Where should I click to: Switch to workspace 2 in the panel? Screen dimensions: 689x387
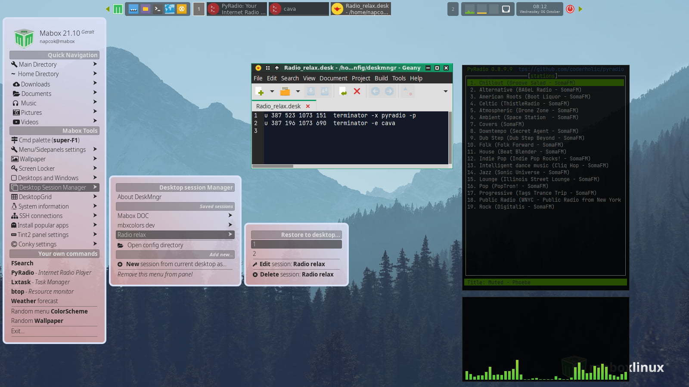[453, 9]
